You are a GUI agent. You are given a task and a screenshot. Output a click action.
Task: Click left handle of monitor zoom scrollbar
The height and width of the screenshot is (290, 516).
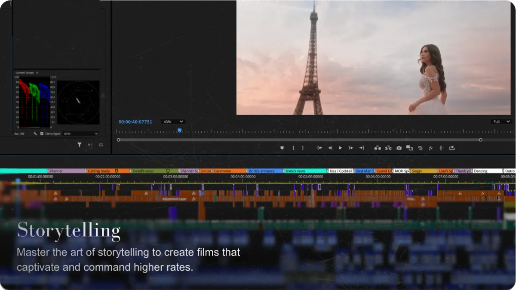click(118, 140)
